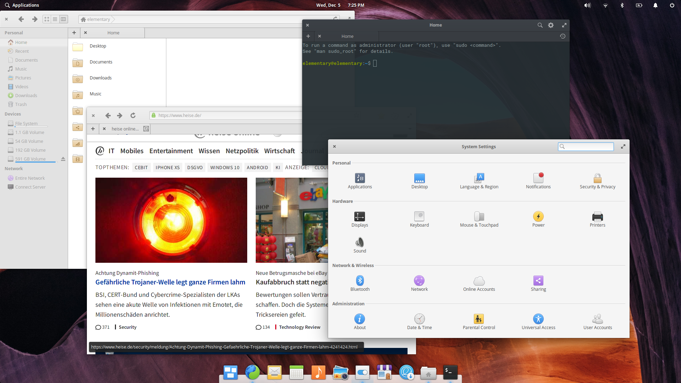Open Notifications settings
The image size is (681, 383).
[x=538, y=181]
